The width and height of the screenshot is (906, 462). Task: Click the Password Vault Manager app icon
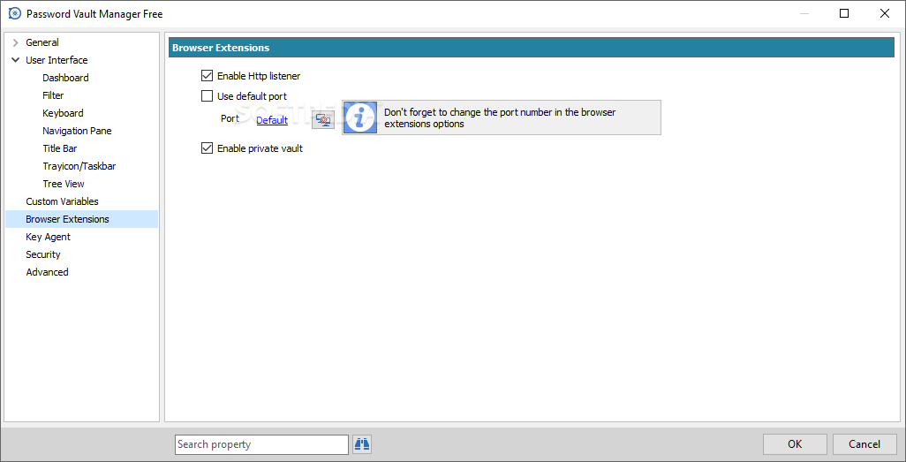pyautogui.click(x=15, y=13)
